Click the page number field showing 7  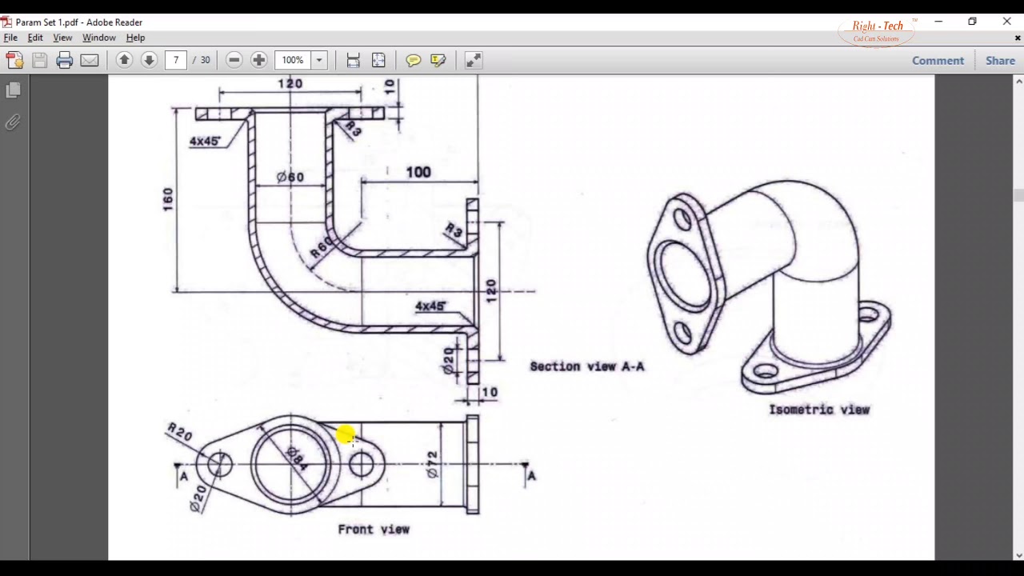[176, 60]
